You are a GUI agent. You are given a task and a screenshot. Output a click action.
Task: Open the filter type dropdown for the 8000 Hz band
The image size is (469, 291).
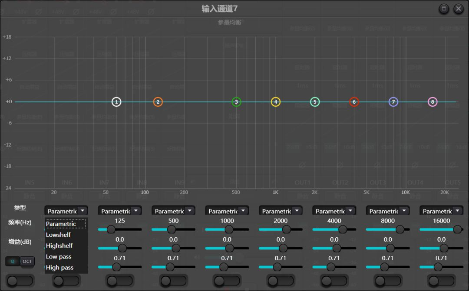point(387,210)
